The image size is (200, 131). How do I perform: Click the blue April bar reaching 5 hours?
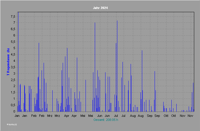[x=67, y=80]
